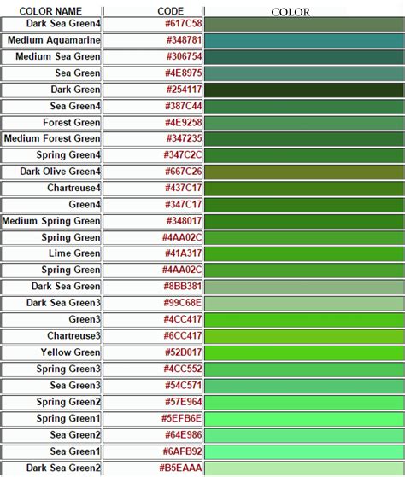Click the '#387C44' code cell
This screenshot has width=405, height=477.
pos(153,107)
